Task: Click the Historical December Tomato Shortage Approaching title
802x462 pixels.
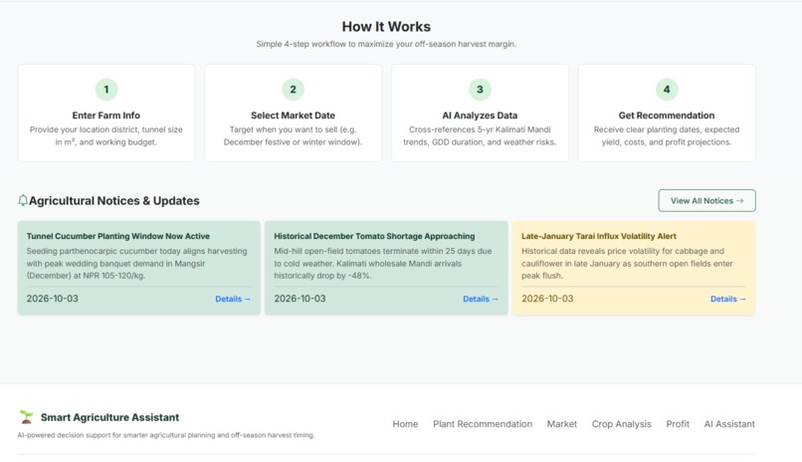Action: pos(374,236)
